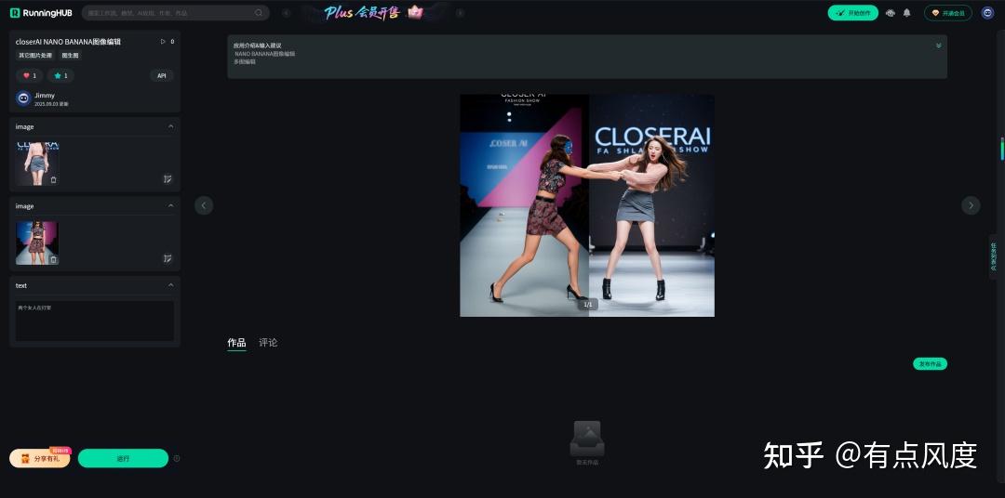1005x498 pixels.
Task: Click the author name Jimmy
Action: (45, 96)
